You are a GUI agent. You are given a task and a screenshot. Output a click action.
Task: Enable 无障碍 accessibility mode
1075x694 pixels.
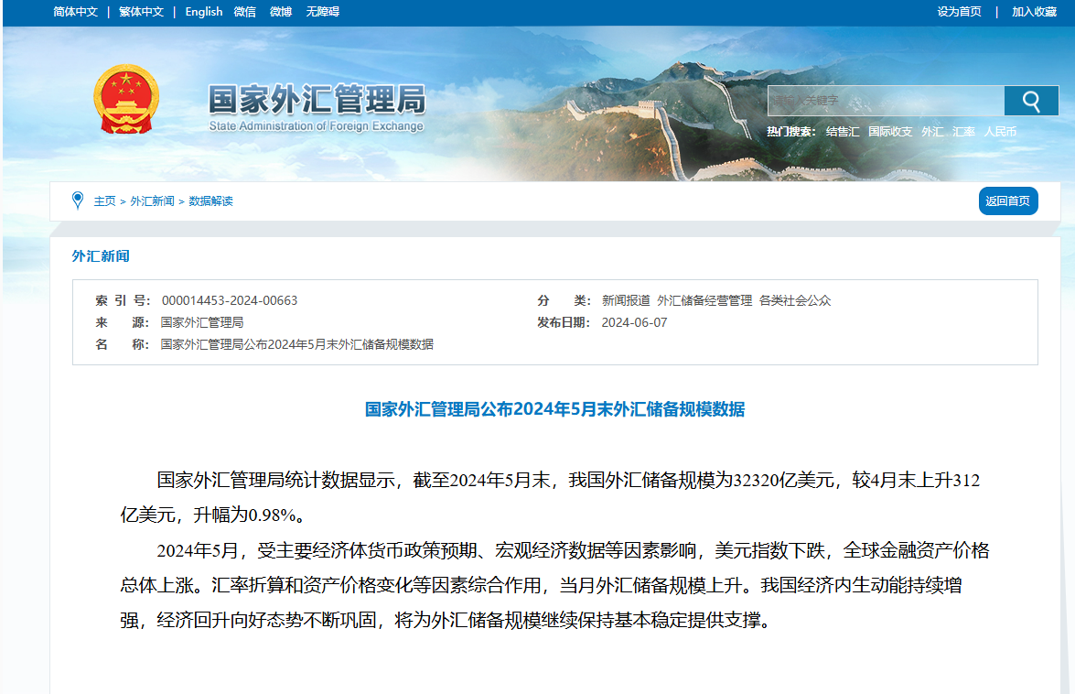pos(322,12)
